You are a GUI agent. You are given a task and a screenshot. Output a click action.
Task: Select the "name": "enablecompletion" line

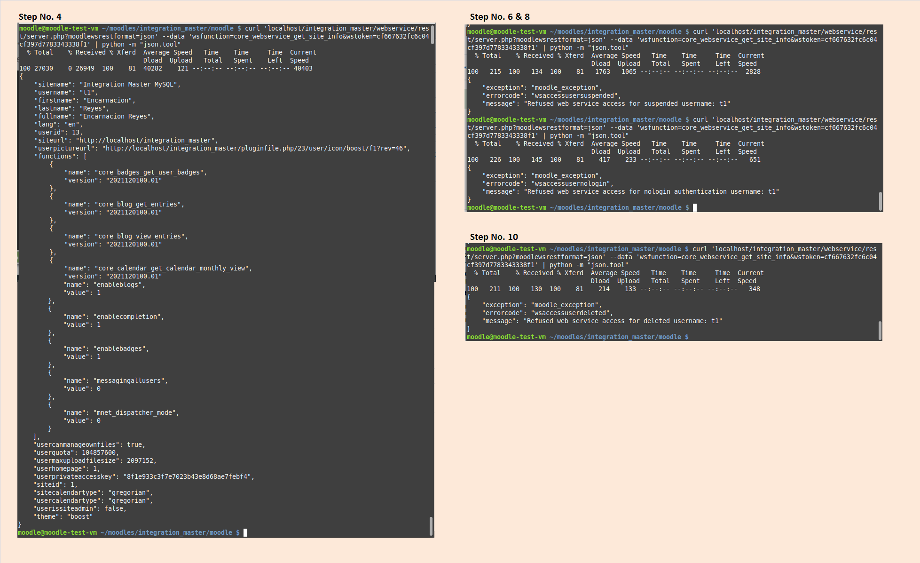[114, 317]
